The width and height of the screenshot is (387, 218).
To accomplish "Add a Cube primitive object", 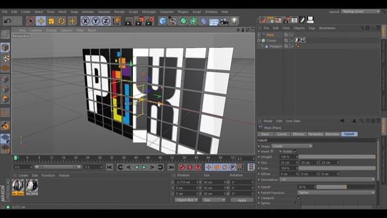I will [x=163, y=21].
